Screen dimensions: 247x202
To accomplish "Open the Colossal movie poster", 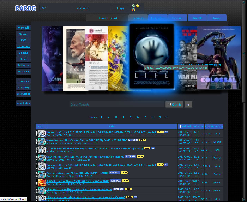I will click(x=219, y=58).
